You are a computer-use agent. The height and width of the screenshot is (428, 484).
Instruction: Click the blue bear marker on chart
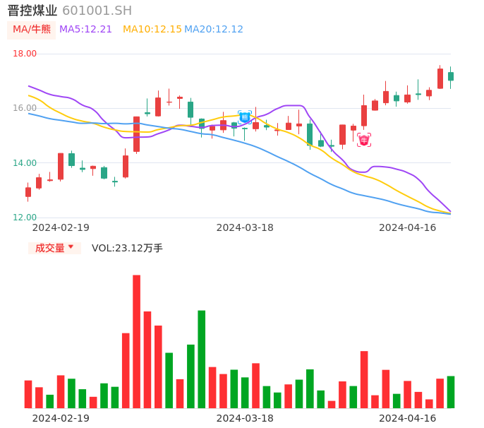coord(245,117)
